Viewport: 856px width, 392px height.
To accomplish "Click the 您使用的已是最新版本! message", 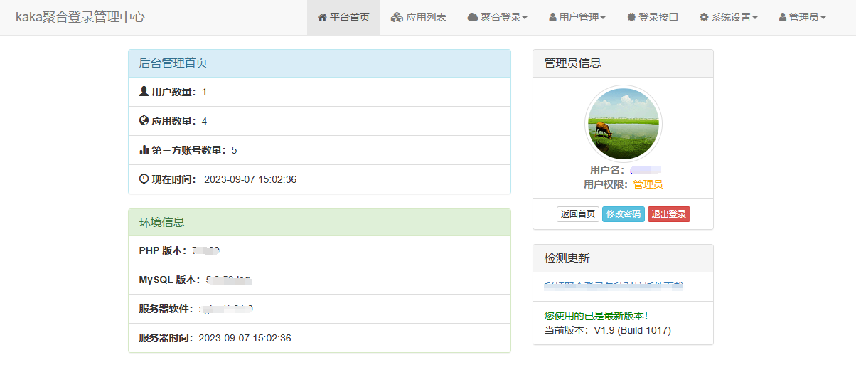I will [596, 315].
